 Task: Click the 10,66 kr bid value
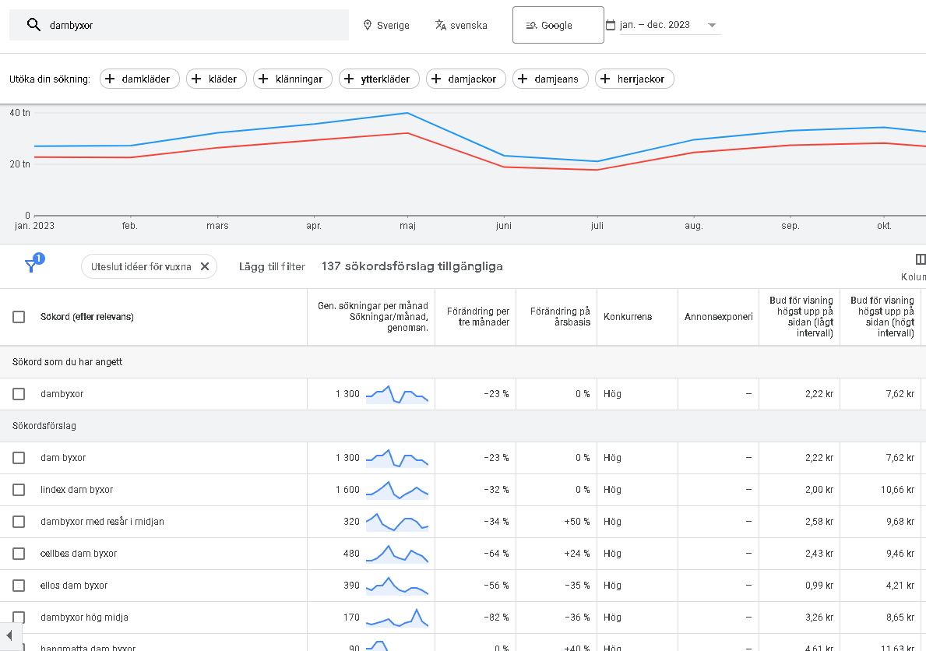pos(897,490)
